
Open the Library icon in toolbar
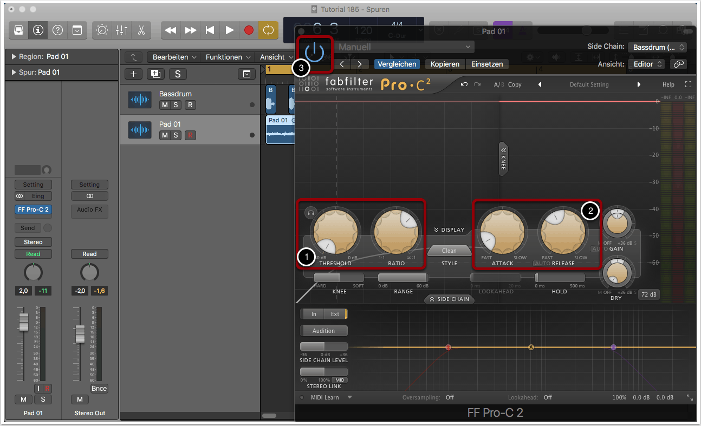[19, 30]
